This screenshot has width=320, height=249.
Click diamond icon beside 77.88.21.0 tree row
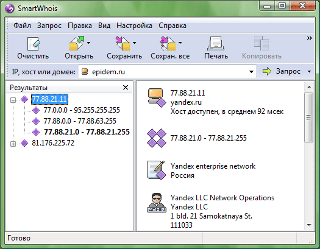pyautogui.click(x=36, y=132)
